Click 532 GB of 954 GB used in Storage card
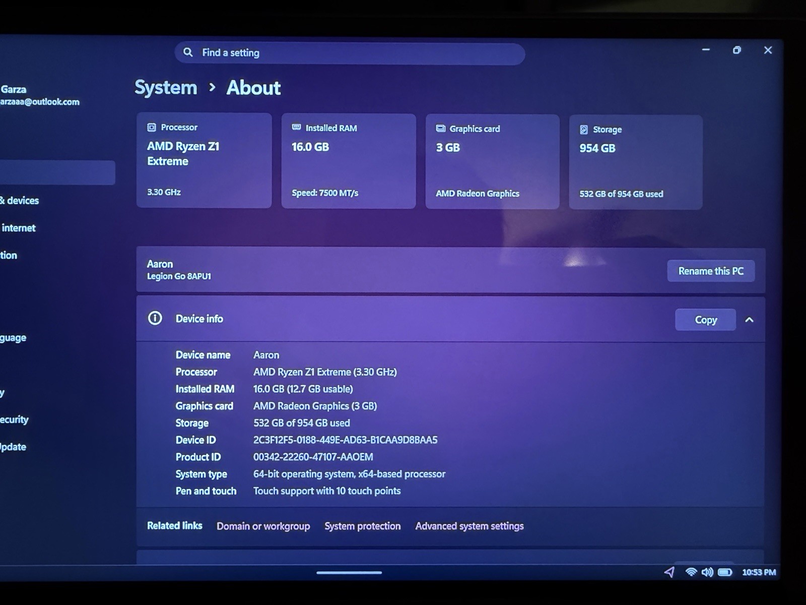 [x=621, y=194]
